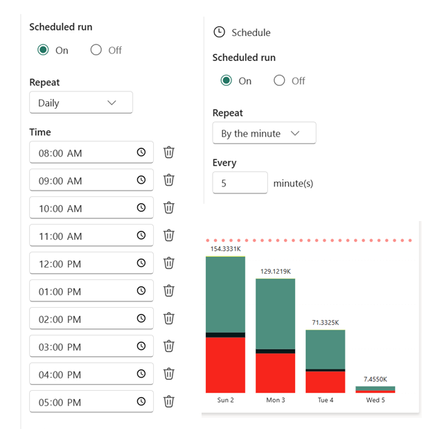Screen dimensions: 444x429
Task: Click the red segment of Mon 3 bar
Action: click(x=275, y=373)
